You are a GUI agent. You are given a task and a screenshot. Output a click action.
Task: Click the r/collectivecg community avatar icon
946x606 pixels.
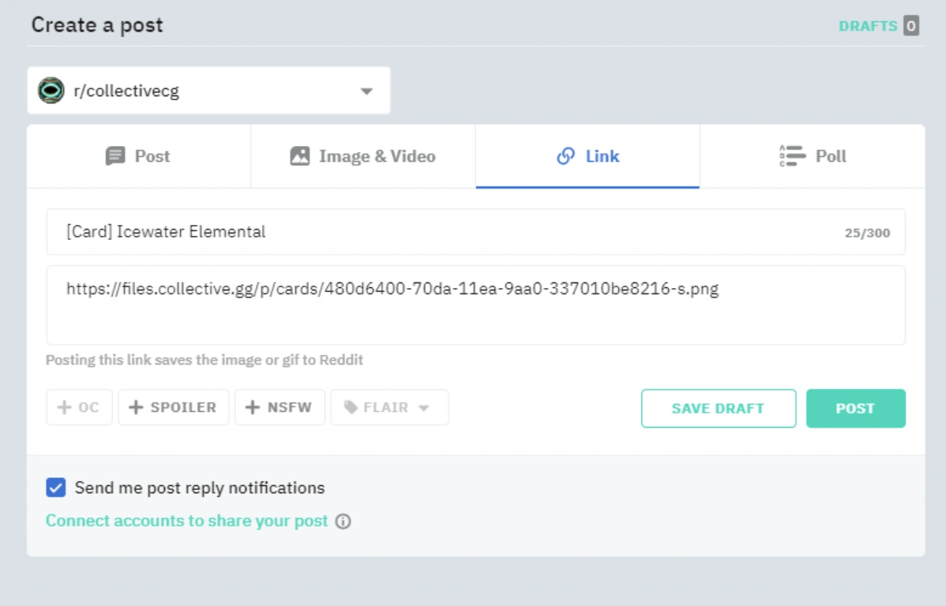(51, 91)
